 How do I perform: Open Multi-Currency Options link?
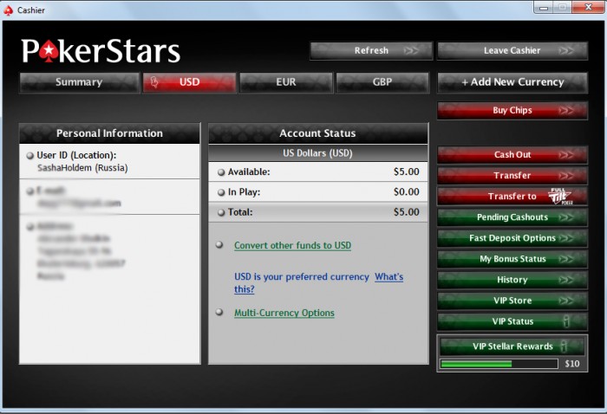pos(284,313)
